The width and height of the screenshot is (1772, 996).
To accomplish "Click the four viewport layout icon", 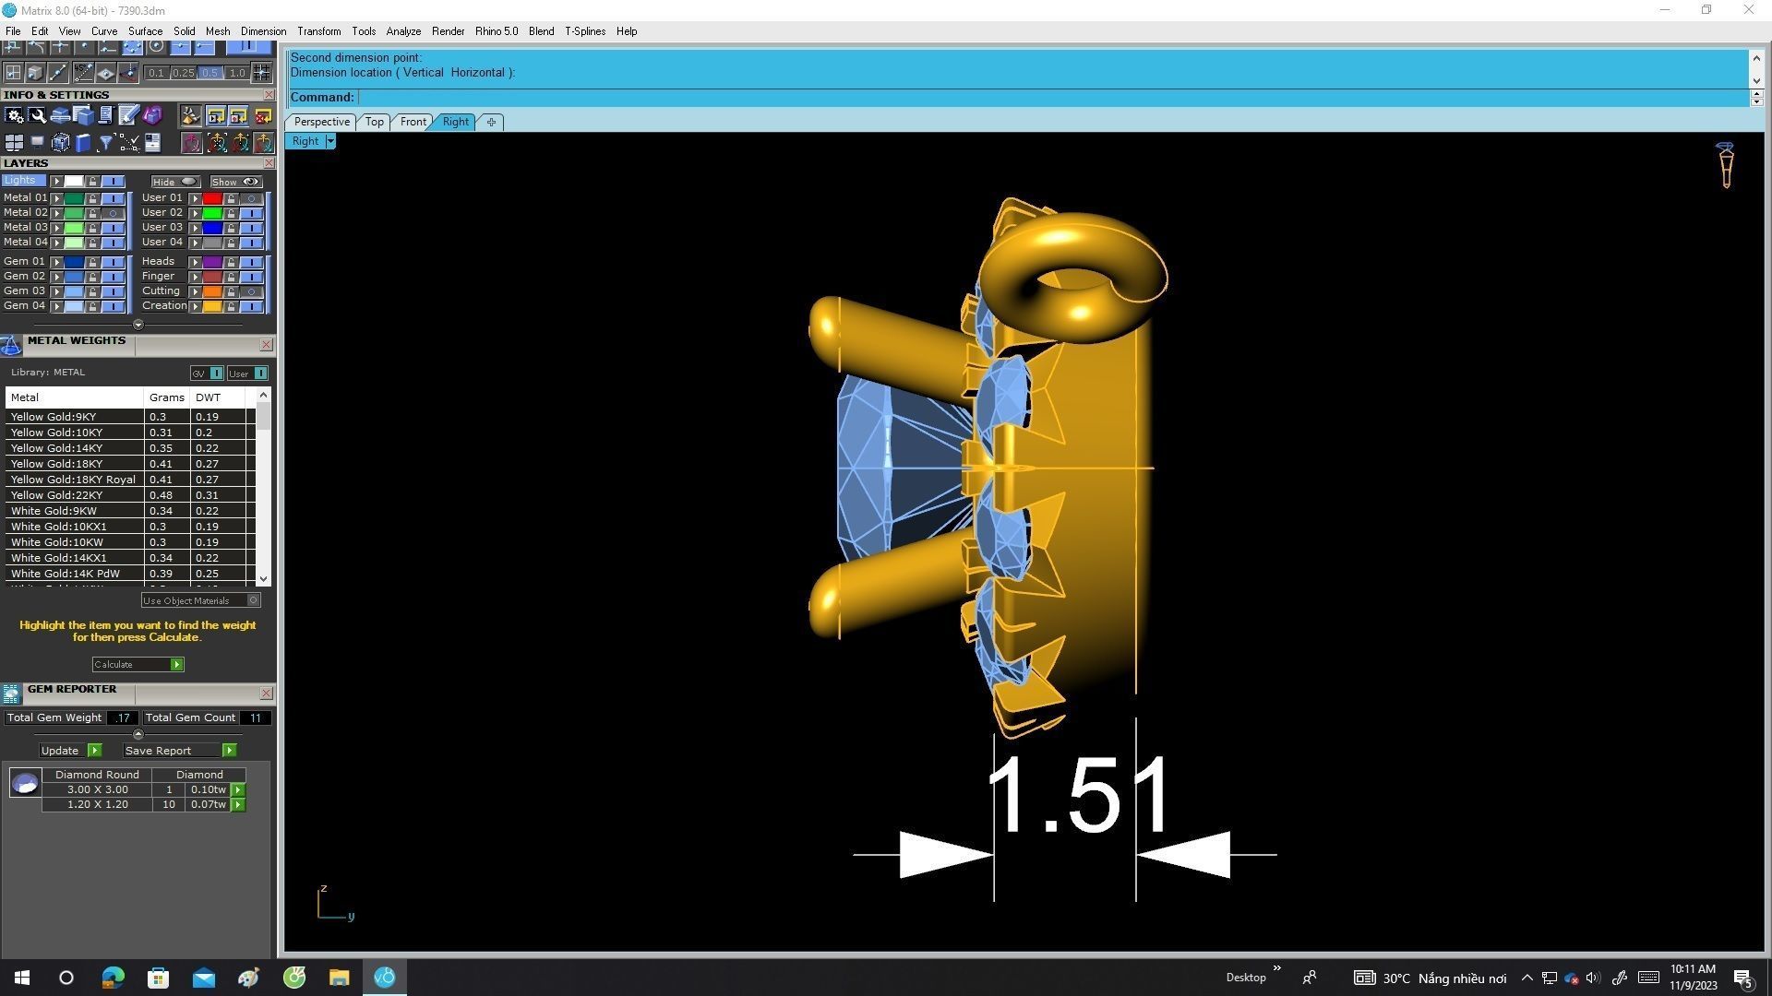I will [x=14, y=143].
